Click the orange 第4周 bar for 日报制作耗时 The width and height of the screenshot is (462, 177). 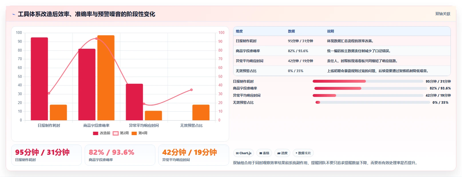pos(58,113)
